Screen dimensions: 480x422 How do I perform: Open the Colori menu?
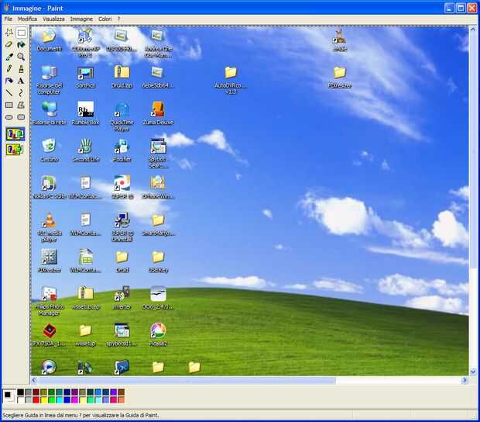click(x=105, y=19)
